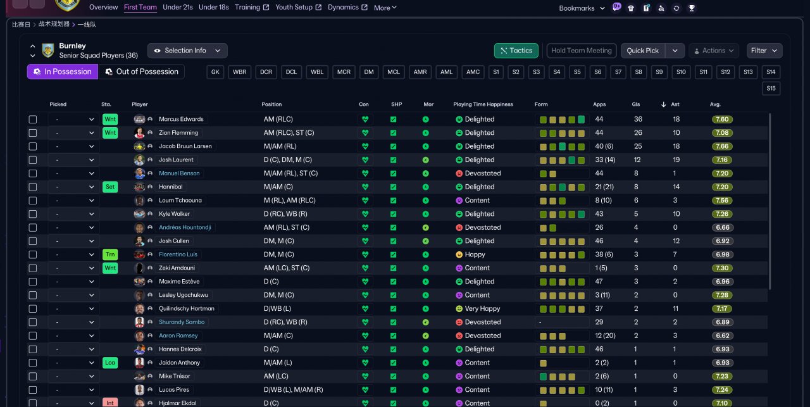Click Marcus Edwards' player portrait

139,119
